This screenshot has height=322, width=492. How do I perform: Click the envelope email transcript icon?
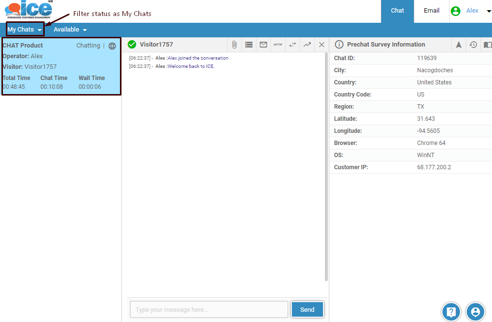coord(263,45)
